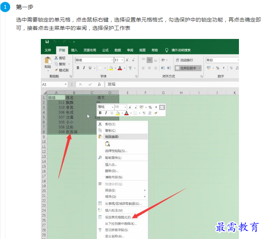This screenshot has width=262, height=239.
Task: Toggle bold in the ribbon font group
Action: [x=78, y=68]
